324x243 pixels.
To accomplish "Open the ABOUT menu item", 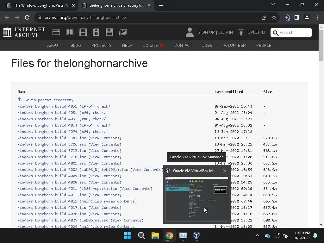I will (54, 46).
